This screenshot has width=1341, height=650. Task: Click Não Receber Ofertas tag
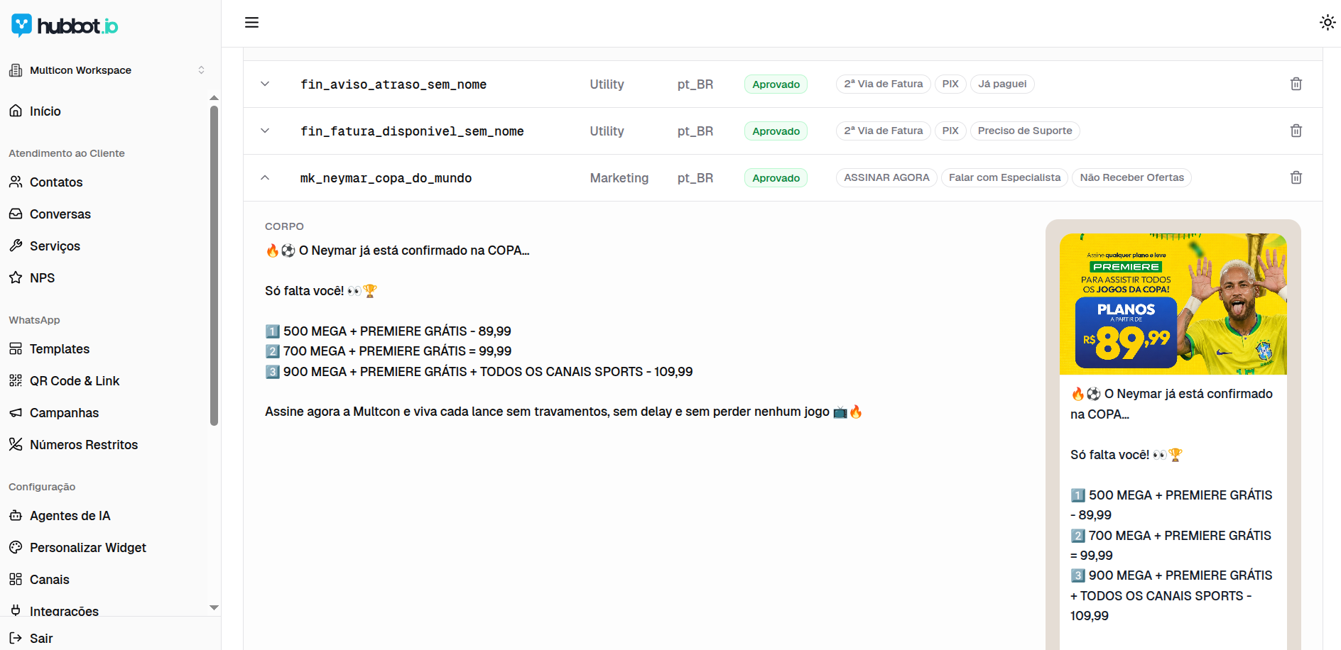click(x=1132, y=177)
